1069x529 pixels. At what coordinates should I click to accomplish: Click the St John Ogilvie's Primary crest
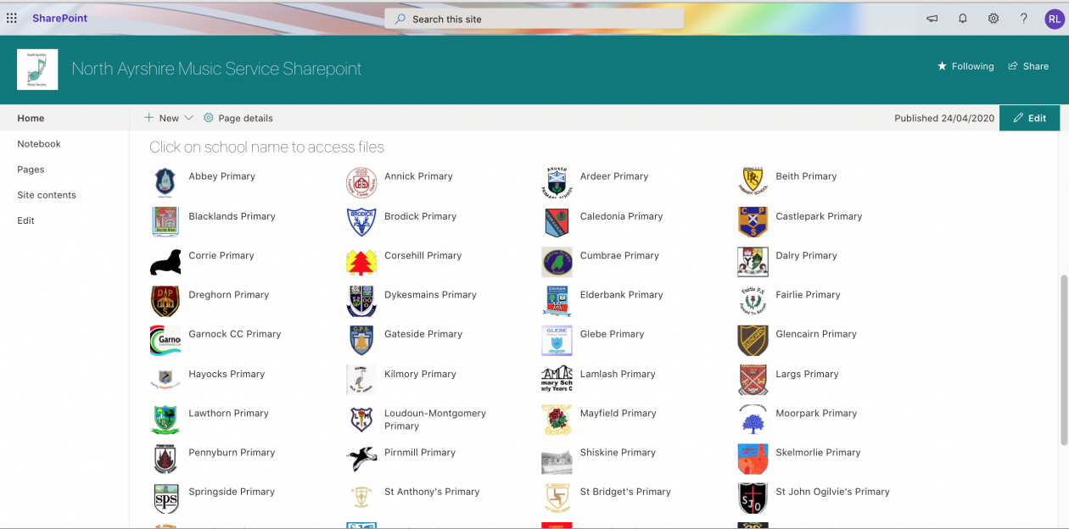[753, 498]
